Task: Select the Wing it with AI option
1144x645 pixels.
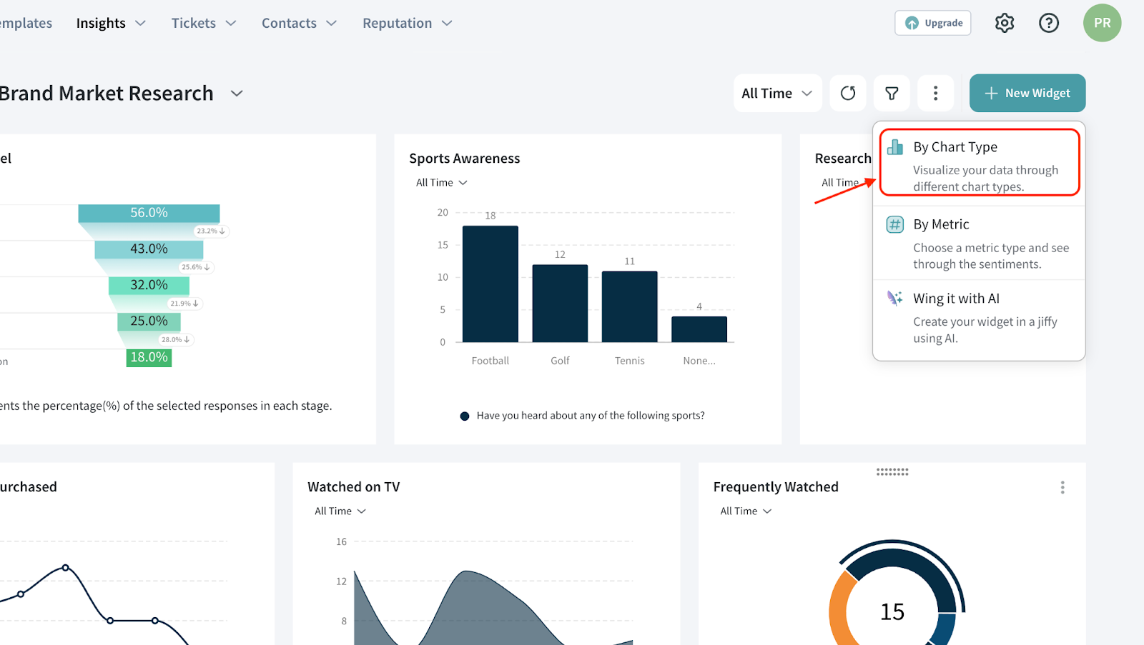Action: point(979,318)
